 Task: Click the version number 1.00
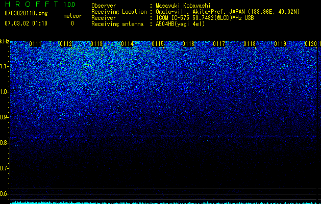pyautogui.click(x=69, y=5)
